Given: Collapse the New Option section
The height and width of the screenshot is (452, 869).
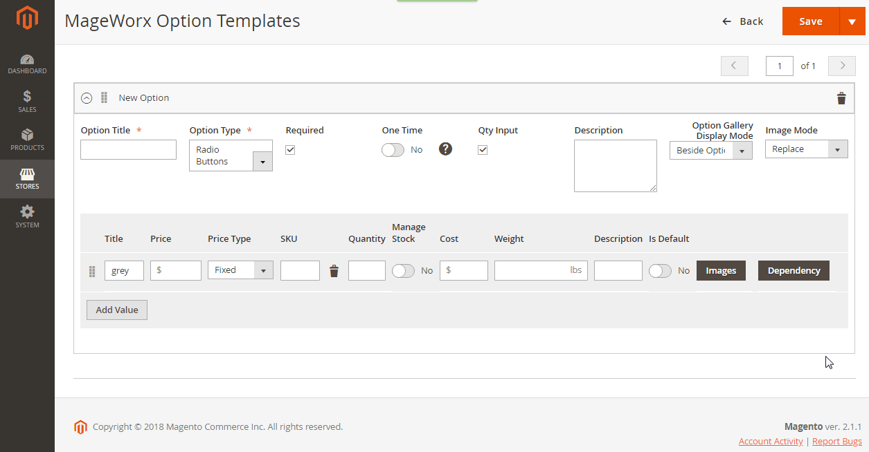Looking at the screenshot, I should click(87, 98).
